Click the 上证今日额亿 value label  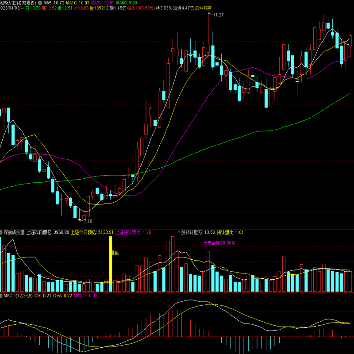click(x=92, y=232)
